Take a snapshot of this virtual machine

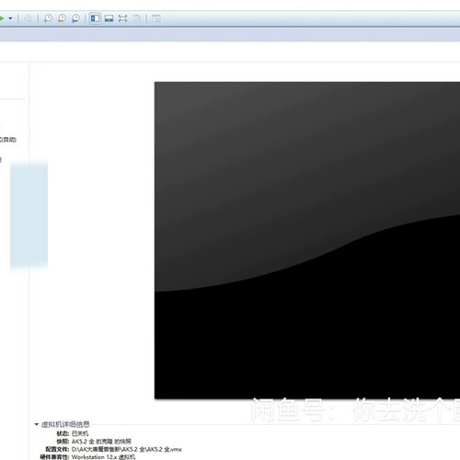[48, 18]
